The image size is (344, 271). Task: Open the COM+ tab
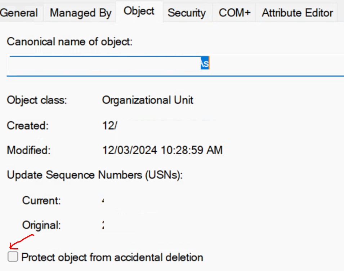[234, 13]
